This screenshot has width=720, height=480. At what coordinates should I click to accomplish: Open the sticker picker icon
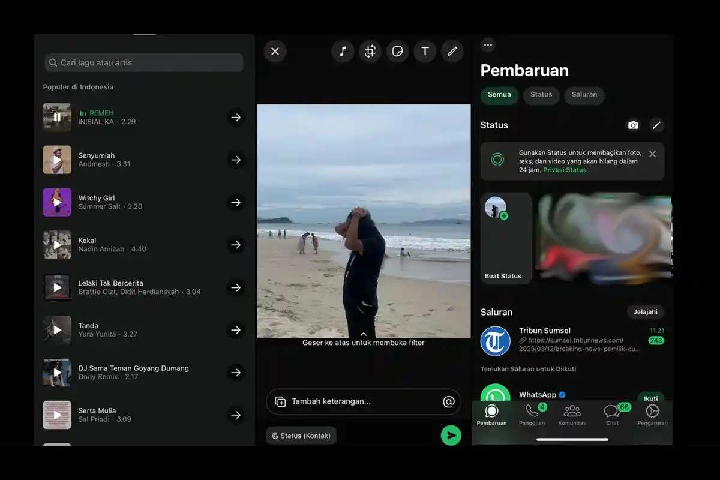pos(397,51)
